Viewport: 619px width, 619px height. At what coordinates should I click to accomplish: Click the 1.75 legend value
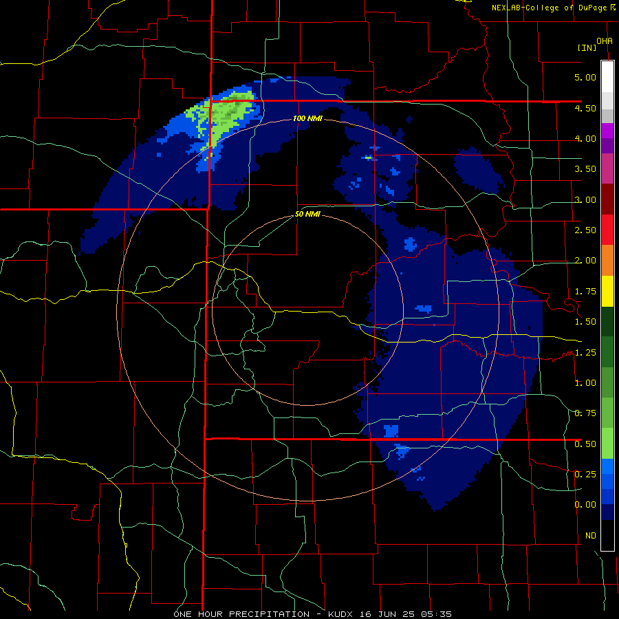click(x=585, y=292)
